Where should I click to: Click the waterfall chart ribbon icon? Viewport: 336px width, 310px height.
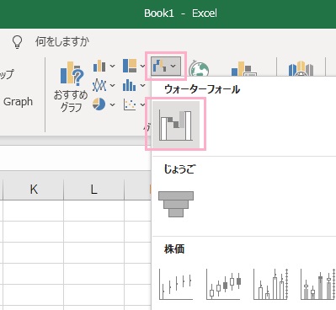(x=159, y=66)
